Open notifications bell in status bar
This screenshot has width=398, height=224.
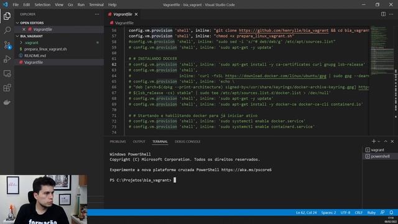tap(391, 213)
